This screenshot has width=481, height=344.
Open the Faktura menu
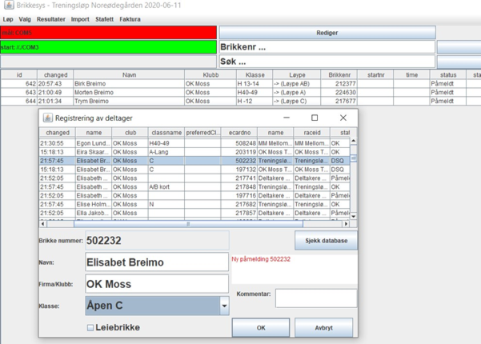coord(130,19)
